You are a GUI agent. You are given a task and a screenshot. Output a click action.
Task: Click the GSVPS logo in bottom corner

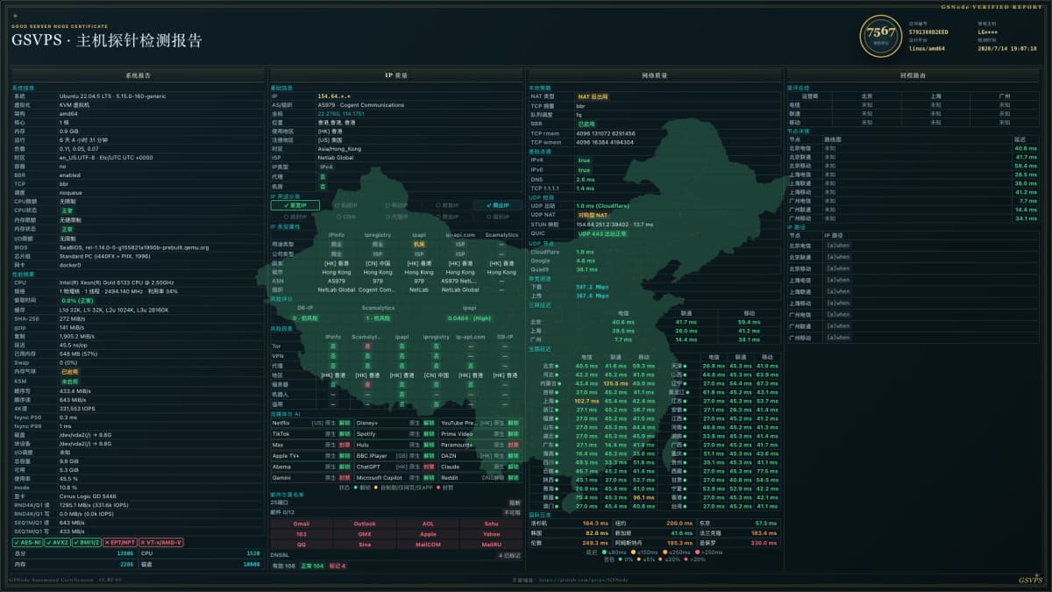(1031, 580)
